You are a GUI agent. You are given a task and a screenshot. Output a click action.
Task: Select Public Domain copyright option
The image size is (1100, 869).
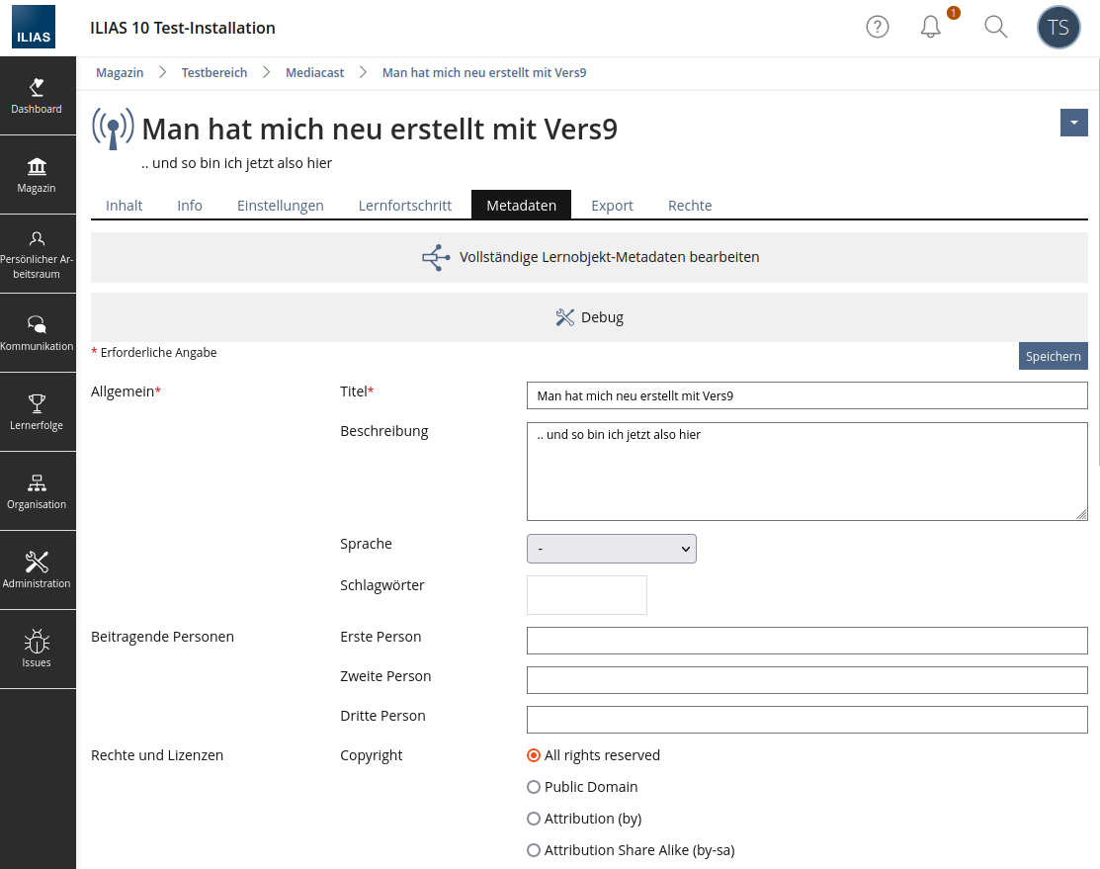(x=534, y=787)
